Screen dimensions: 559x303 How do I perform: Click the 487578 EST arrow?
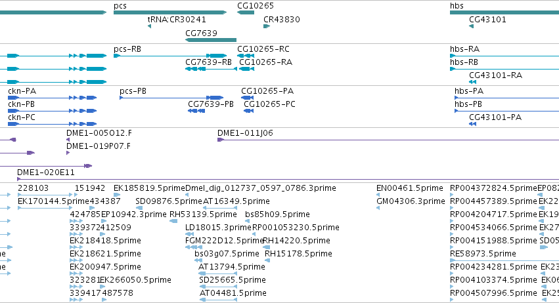(x=104, y=300)
